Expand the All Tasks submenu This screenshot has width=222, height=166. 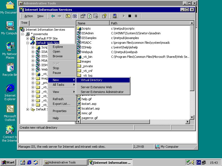[x=59, y=85]
